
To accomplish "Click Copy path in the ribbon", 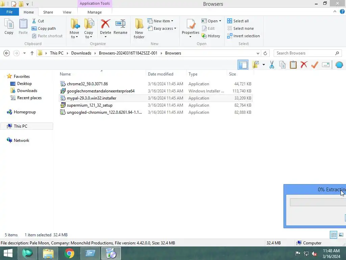I will coord(44,28).
